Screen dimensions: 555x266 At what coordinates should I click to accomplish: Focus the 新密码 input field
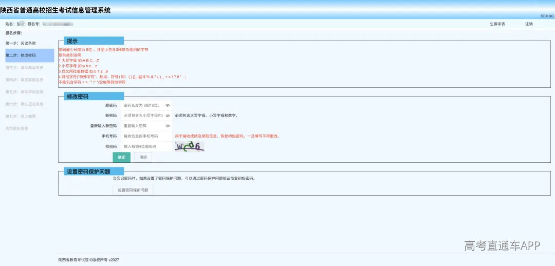coord(146,116)
